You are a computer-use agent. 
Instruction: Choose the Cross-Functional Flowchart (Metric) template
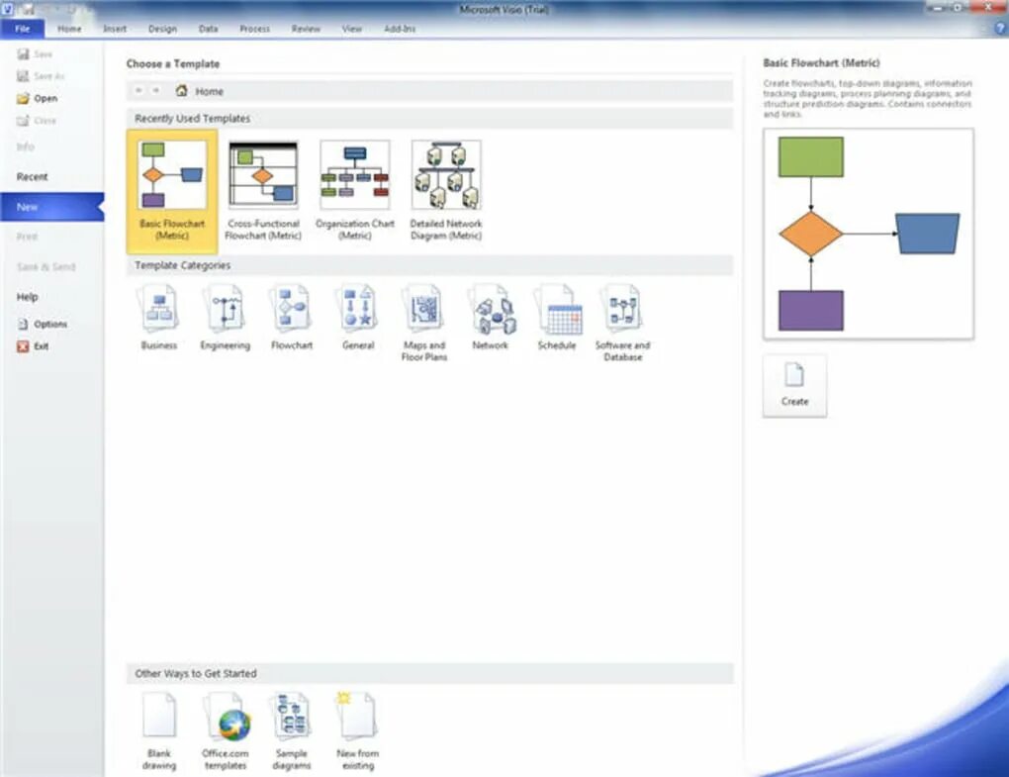coord(263,191)
